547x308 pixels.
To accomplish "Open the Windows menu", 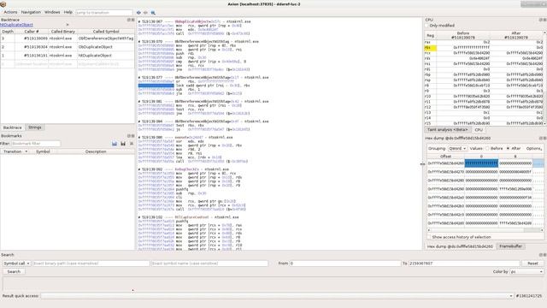I will coord(52,12).
